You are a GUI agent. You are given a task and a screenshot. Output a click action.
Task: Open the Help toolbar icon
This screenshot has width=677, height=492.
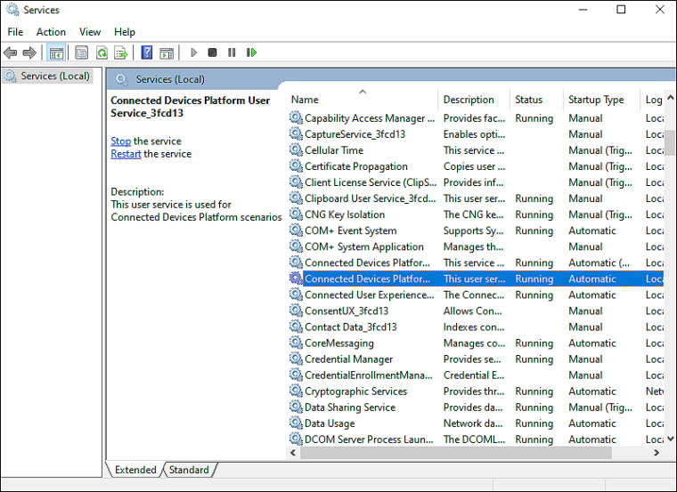147,52
